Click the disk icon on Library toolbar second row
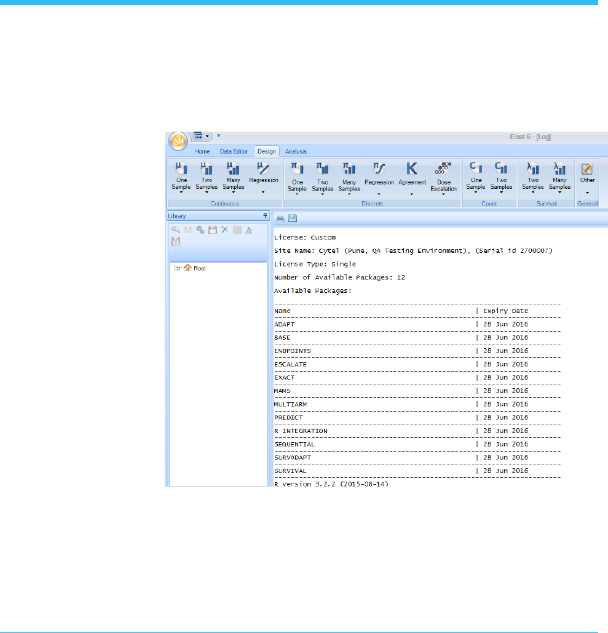The image size is (608, 633). 175,241
